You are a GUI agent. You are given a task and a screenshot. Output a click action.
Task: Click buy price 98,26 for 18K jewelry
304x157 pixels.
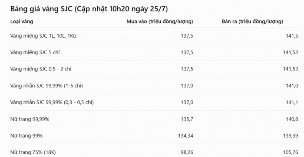click(x=187, y=152)
